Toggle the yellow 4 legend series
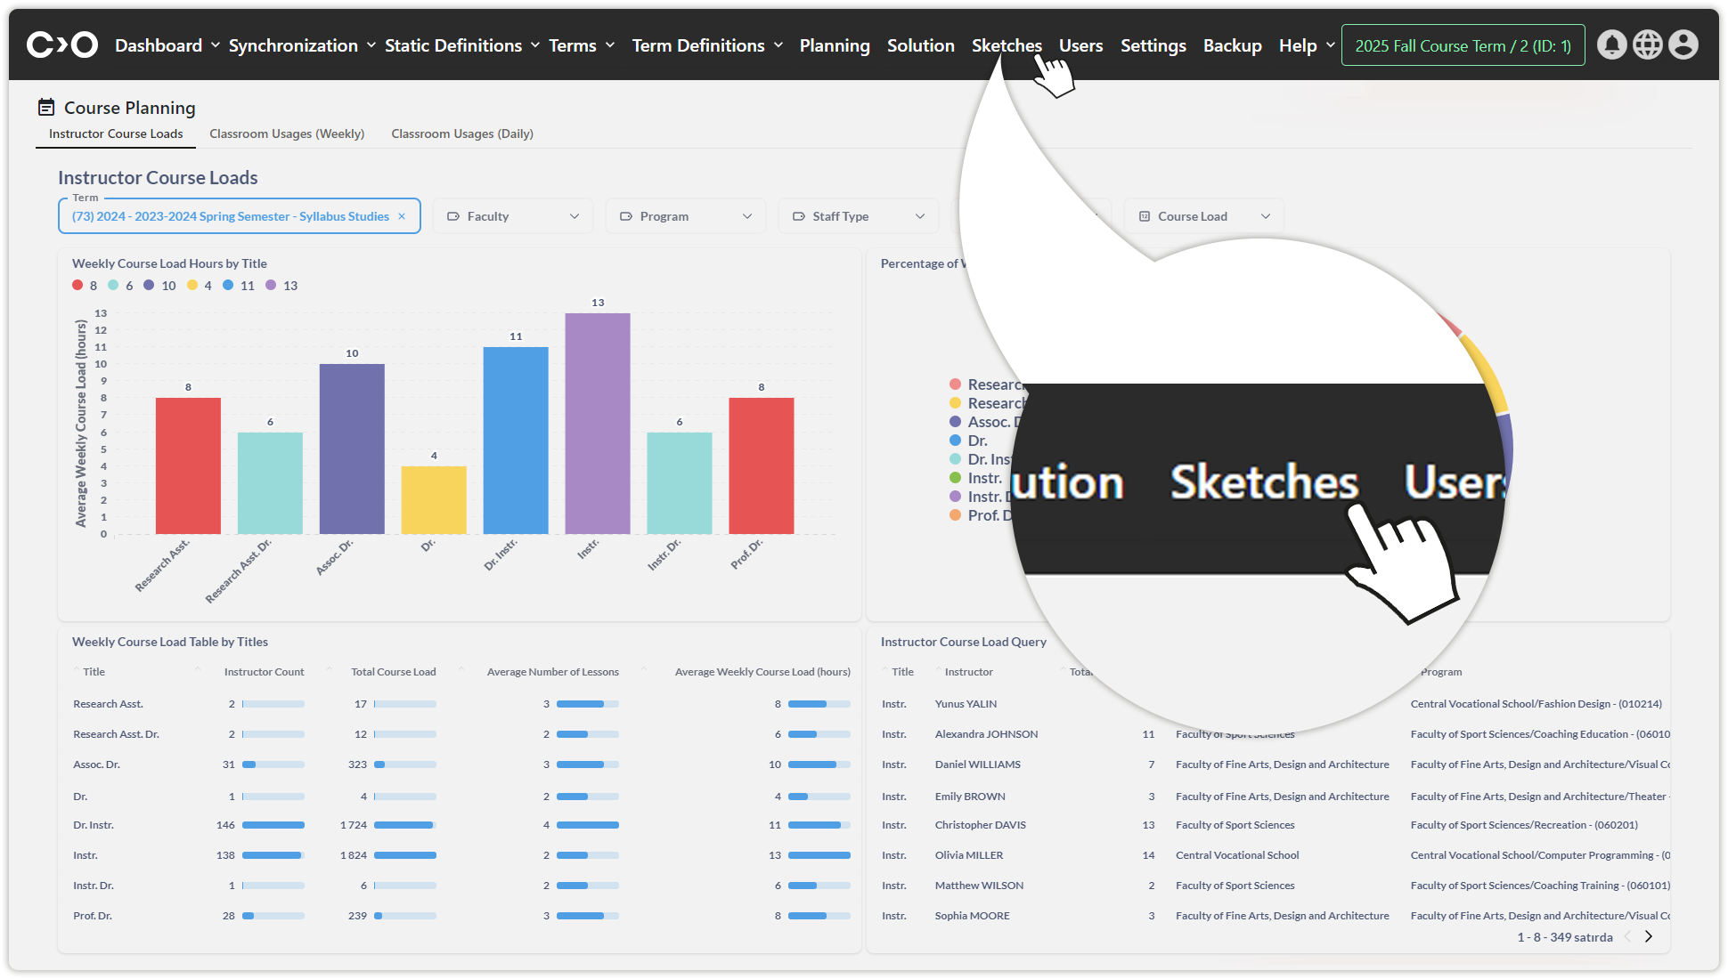 pos(192,286)
